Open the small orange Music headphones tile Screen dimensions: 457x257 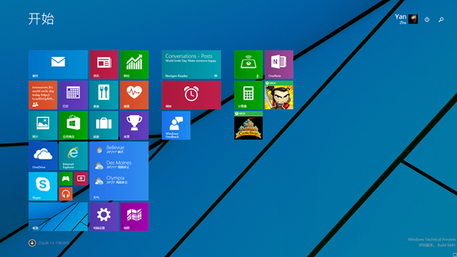66,193
